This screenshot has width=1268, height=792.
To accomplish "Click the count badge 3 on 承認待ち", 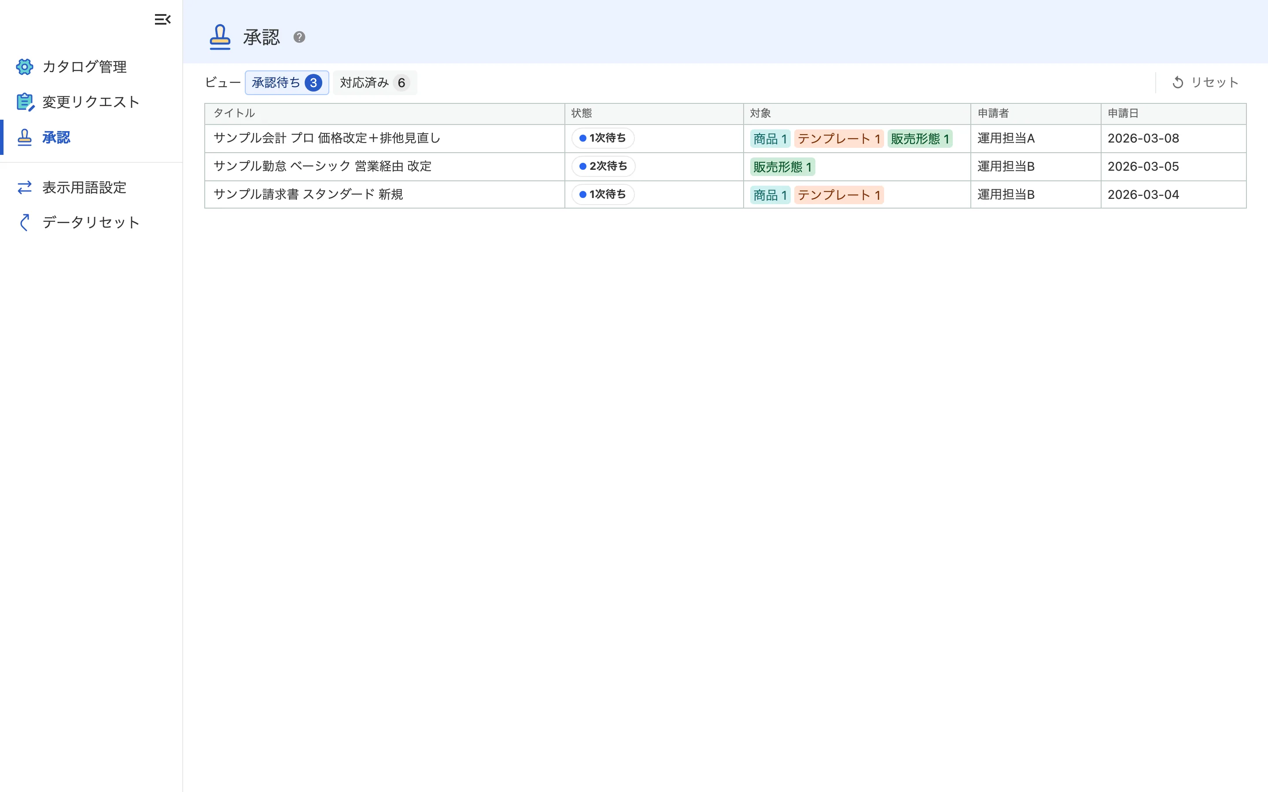I will coord(313,83).
